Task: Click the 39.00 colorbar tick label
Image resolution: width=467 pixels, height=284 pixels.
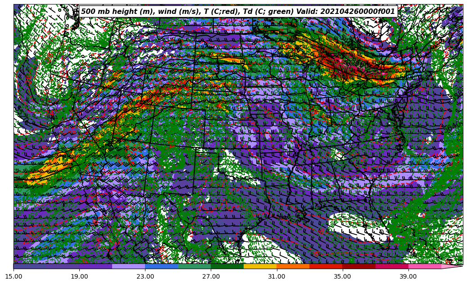Action: 408,276
